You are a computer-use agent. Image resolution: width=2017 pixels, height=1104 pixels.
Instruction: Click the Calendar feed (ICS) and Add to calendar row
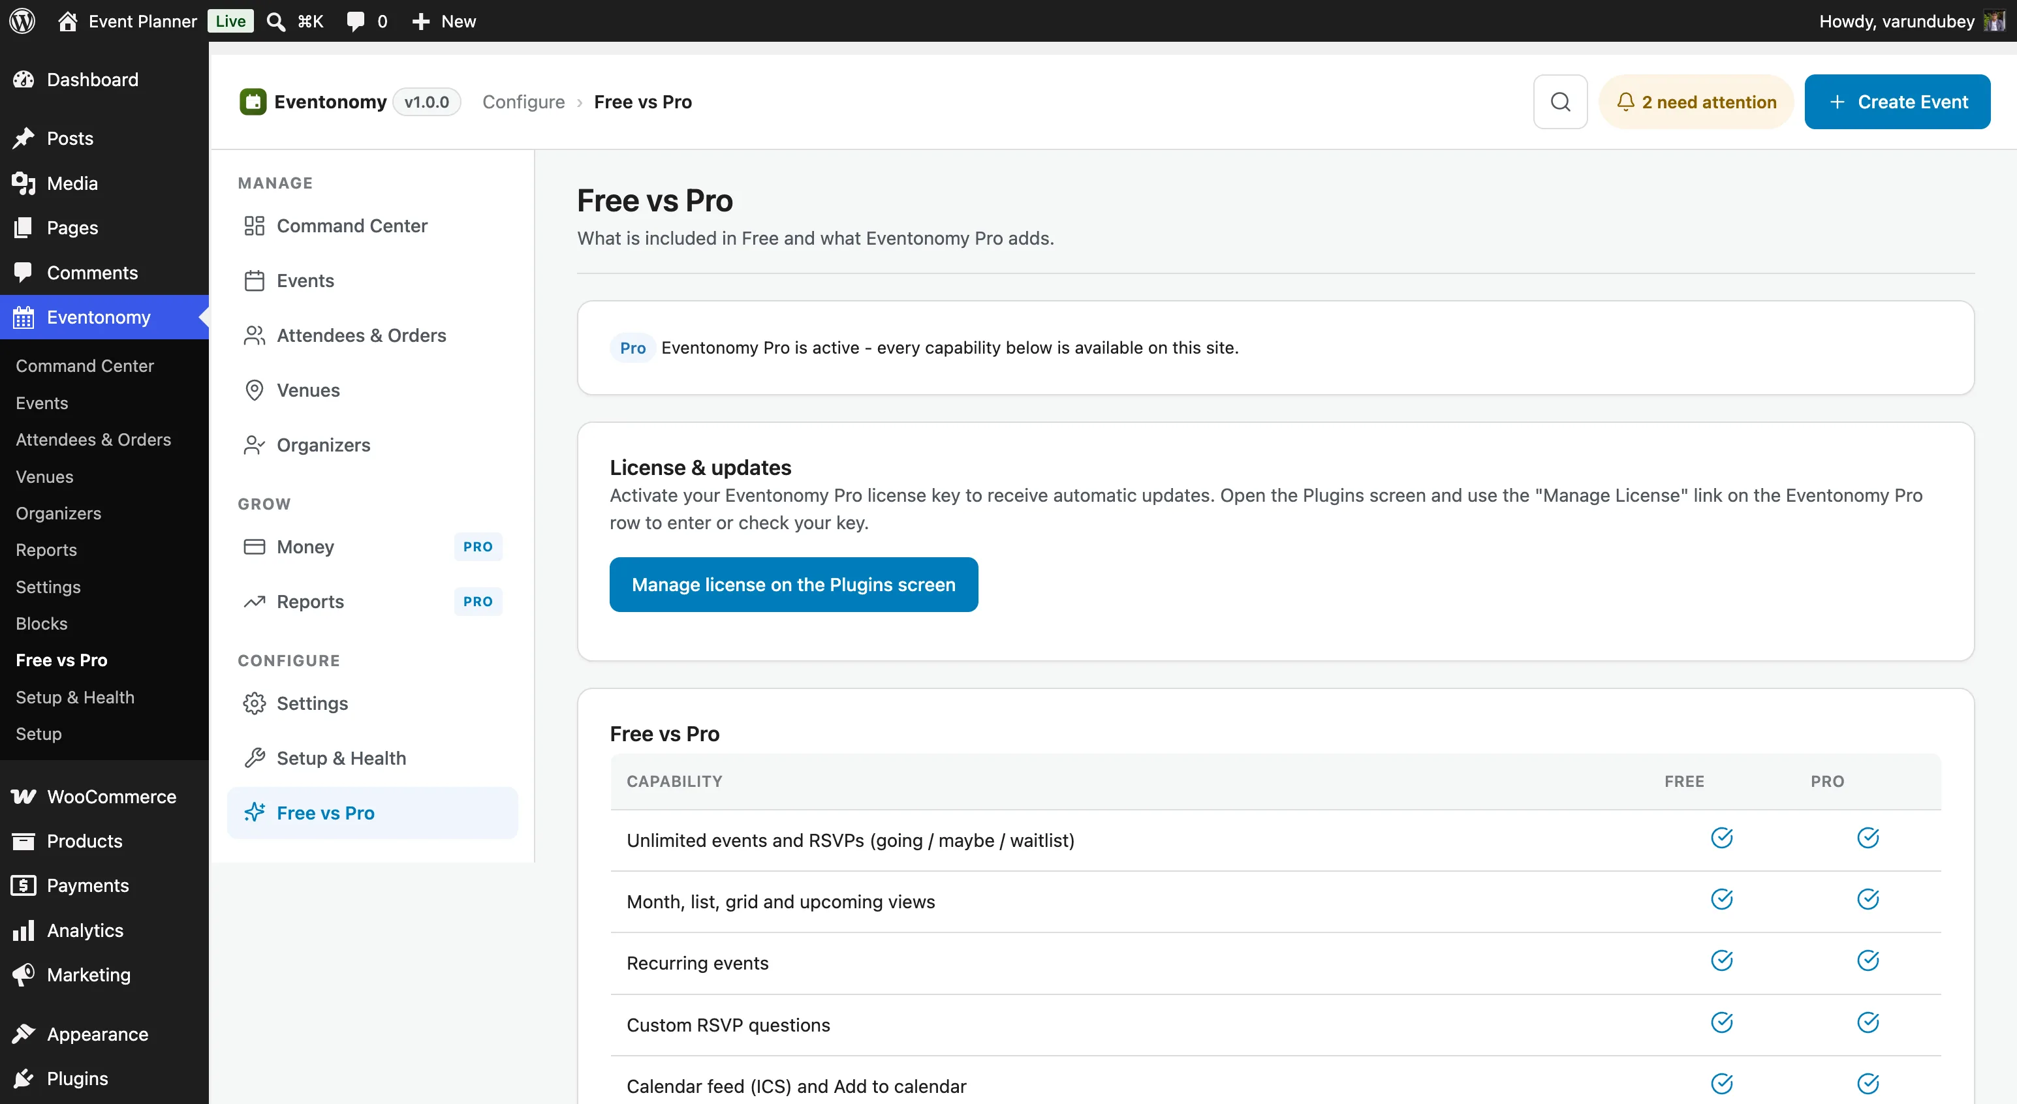pos(1275,1084)
